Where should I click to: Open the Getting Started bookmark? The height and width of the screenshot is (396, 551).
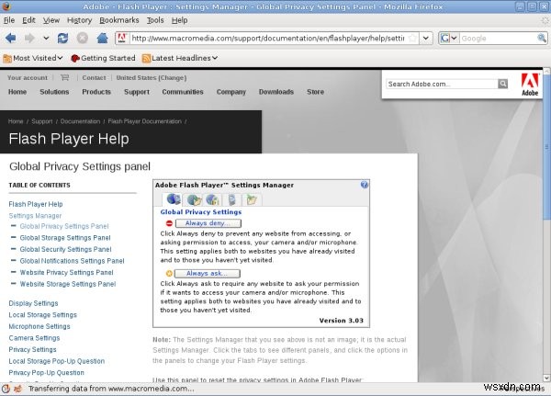[103, 58]
